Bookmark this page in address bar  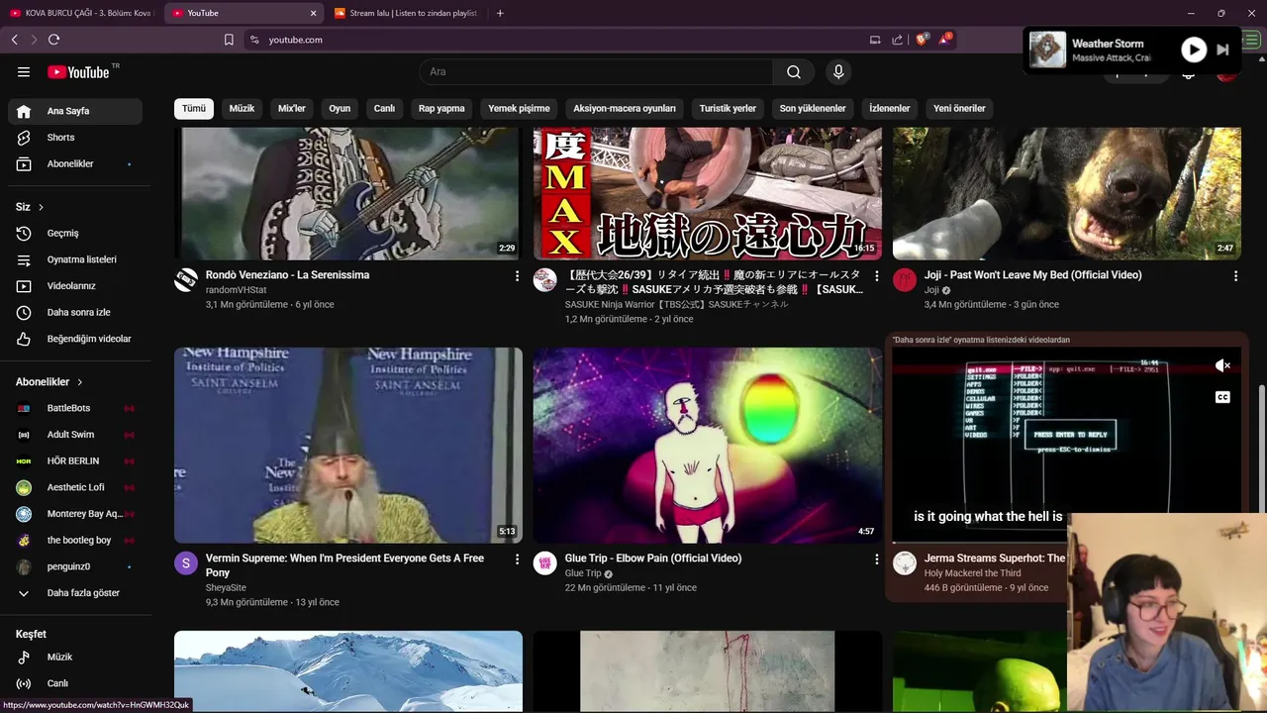coord(229,40)
